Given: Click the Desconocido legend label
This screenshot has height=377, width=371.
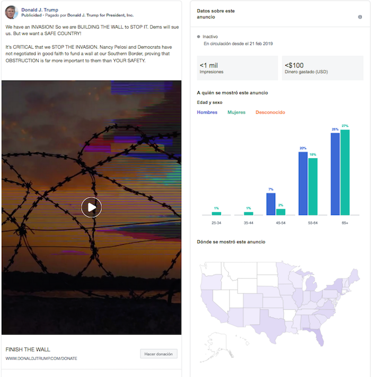Looking at the screenshot, I should pyautogui.click(x=270, y=112).
